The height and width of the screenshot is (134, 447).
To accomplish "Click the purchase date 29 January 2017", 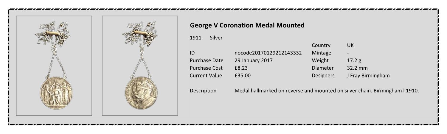I will (x=254, y=60).
